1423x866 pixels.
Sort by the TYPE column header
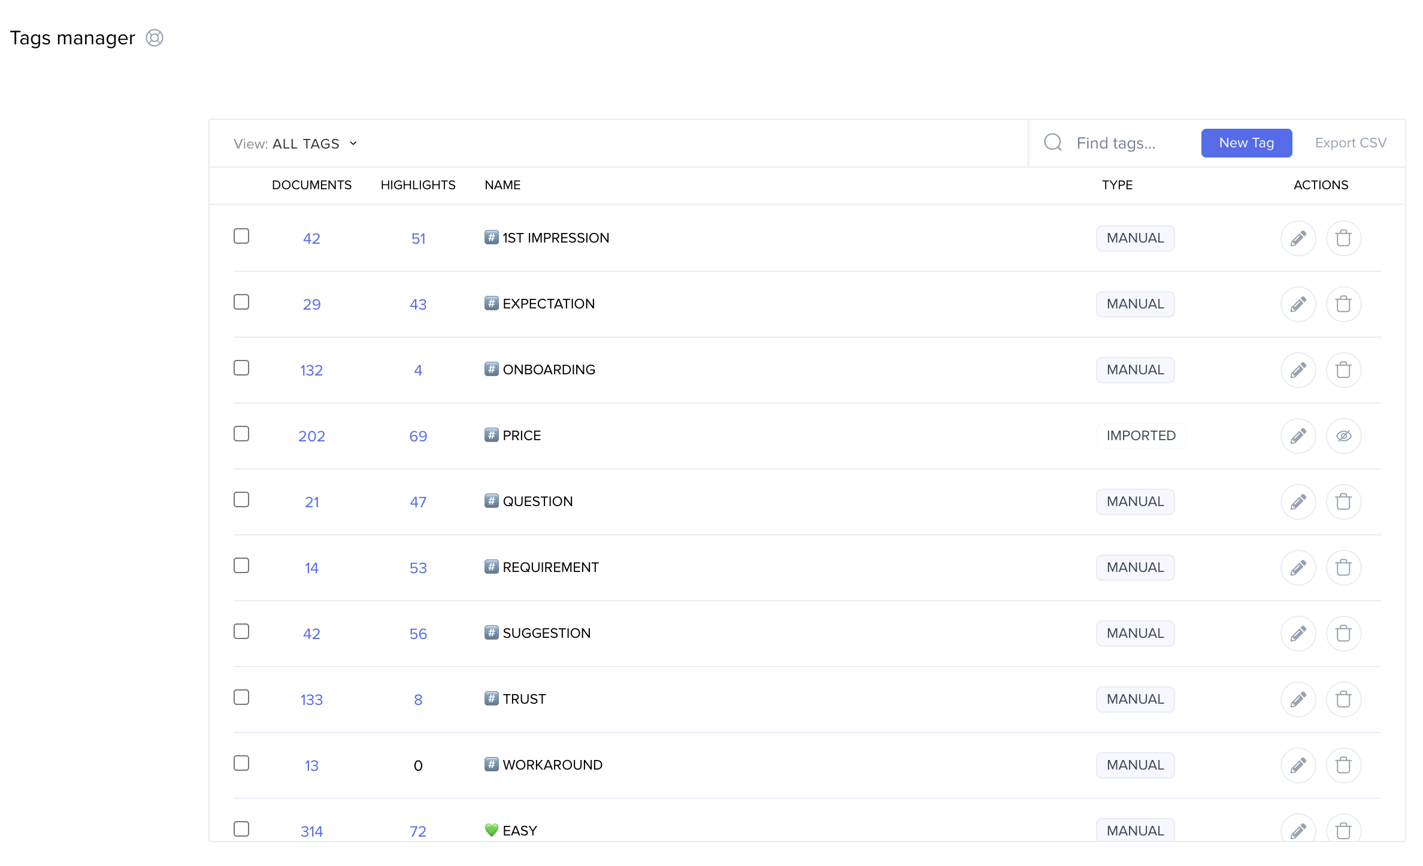point(1117,185)
